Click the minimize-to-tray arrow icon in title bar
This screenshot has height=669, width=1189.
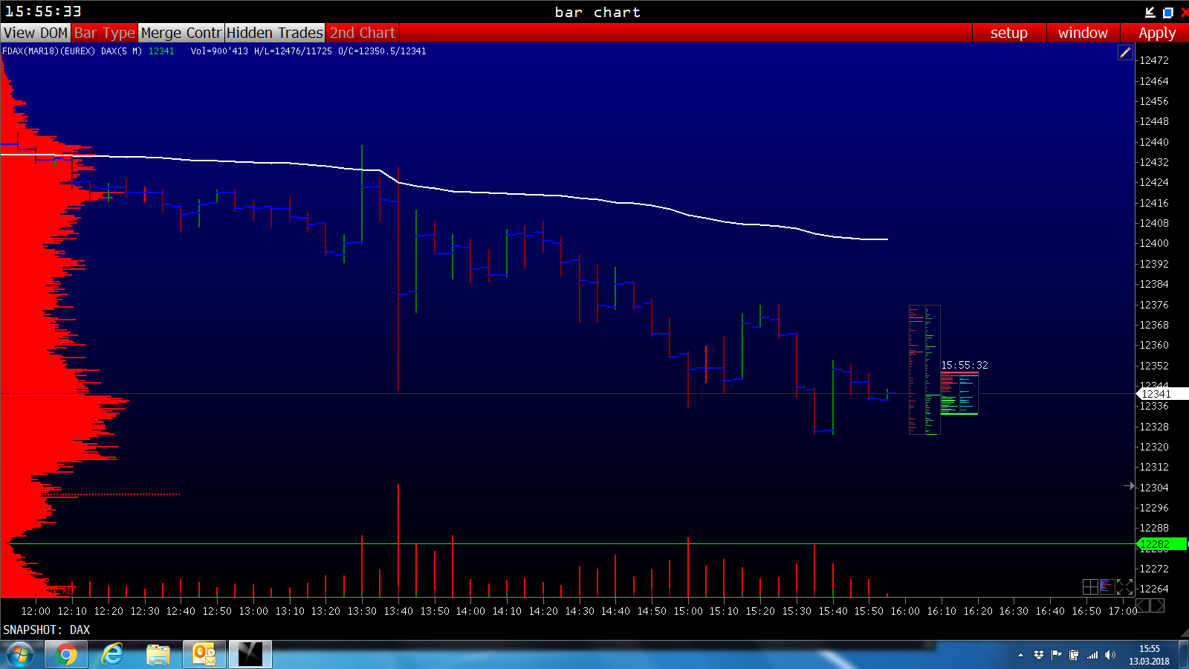point(1150,12)
